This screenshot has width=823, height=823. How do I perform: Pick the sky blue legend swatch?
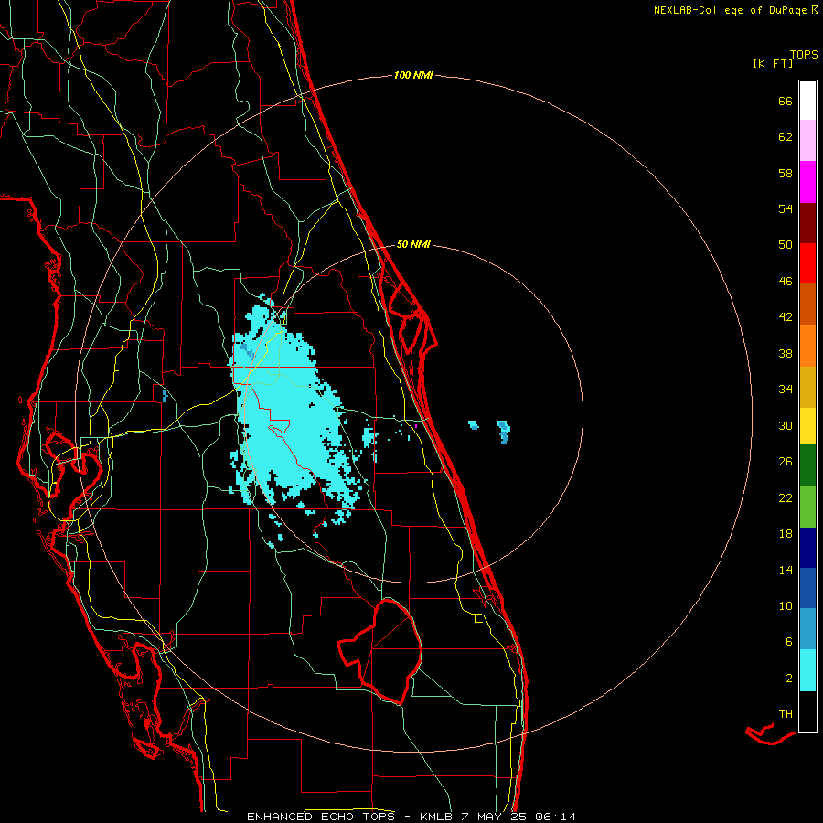pos(807,629)
